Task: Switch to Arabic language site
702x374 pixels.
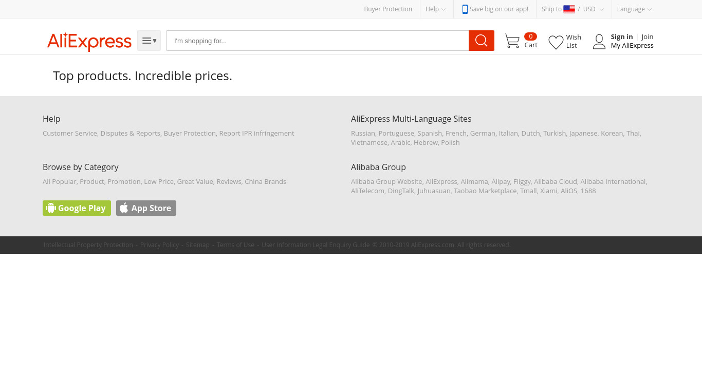Action: (400, 142)
